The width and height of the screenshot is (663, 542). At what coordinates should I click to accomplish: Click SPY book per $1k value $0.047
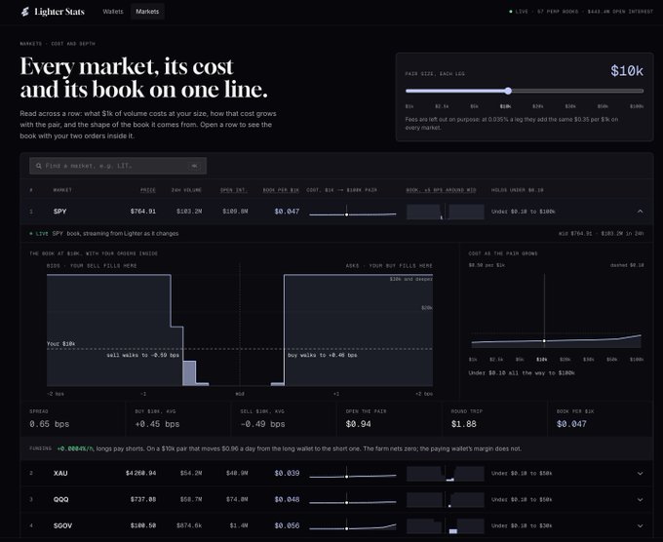coord(287,212)
